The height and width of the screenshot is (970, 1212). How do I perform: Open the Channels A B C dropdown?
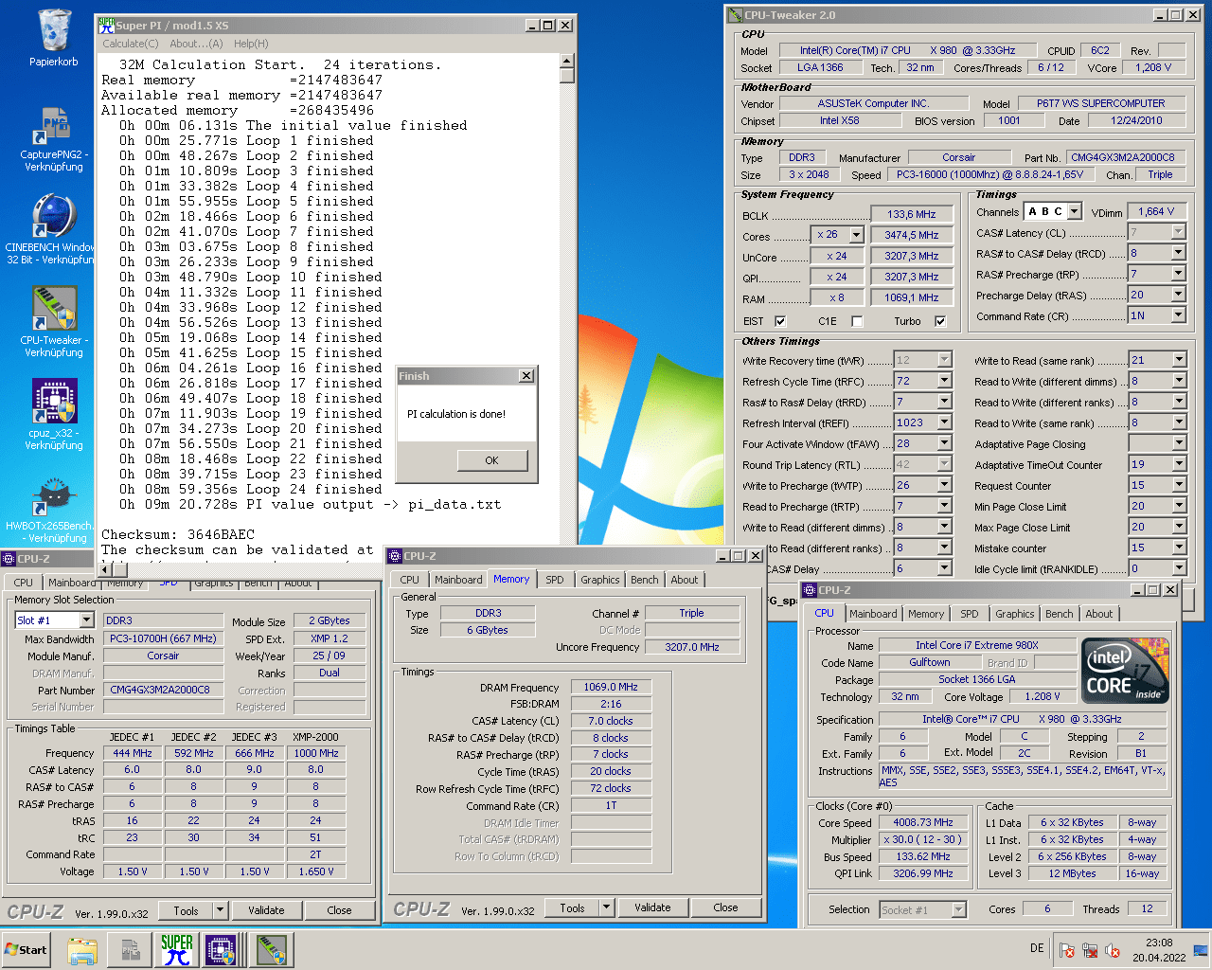(x=1074, y=211)
